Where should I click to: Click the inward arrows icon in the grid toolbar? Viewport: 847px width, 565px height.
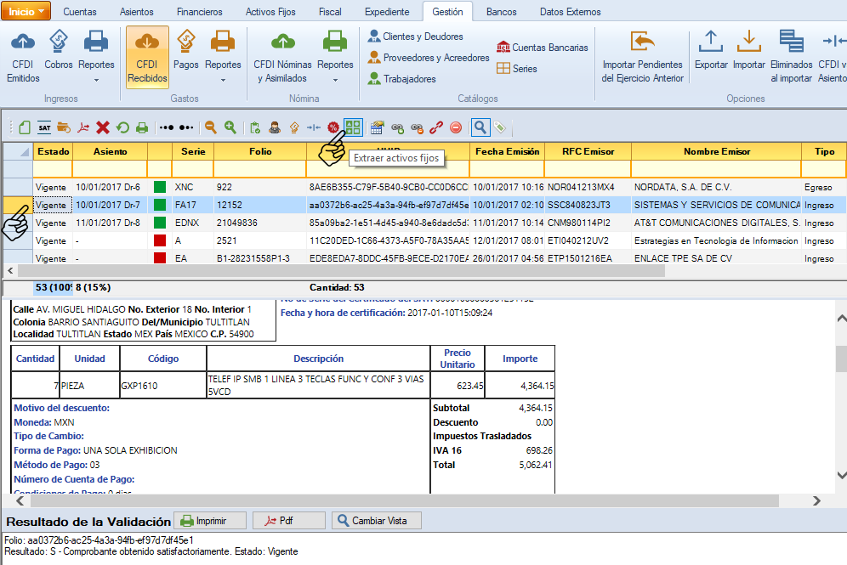(314, 128)
